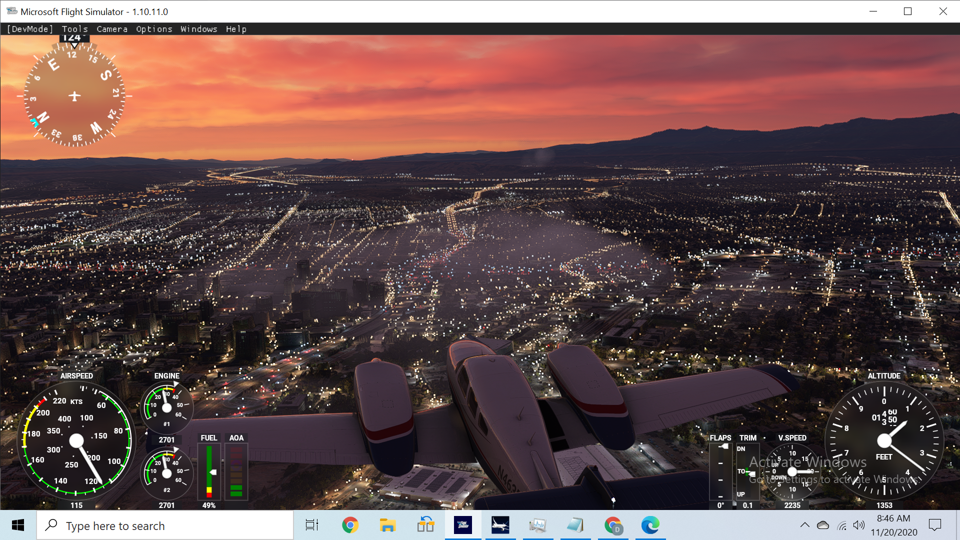This screenshot has height=540, width=960.
Task: Click the 2701 readout under engine #1
Action: click(167, 440)
